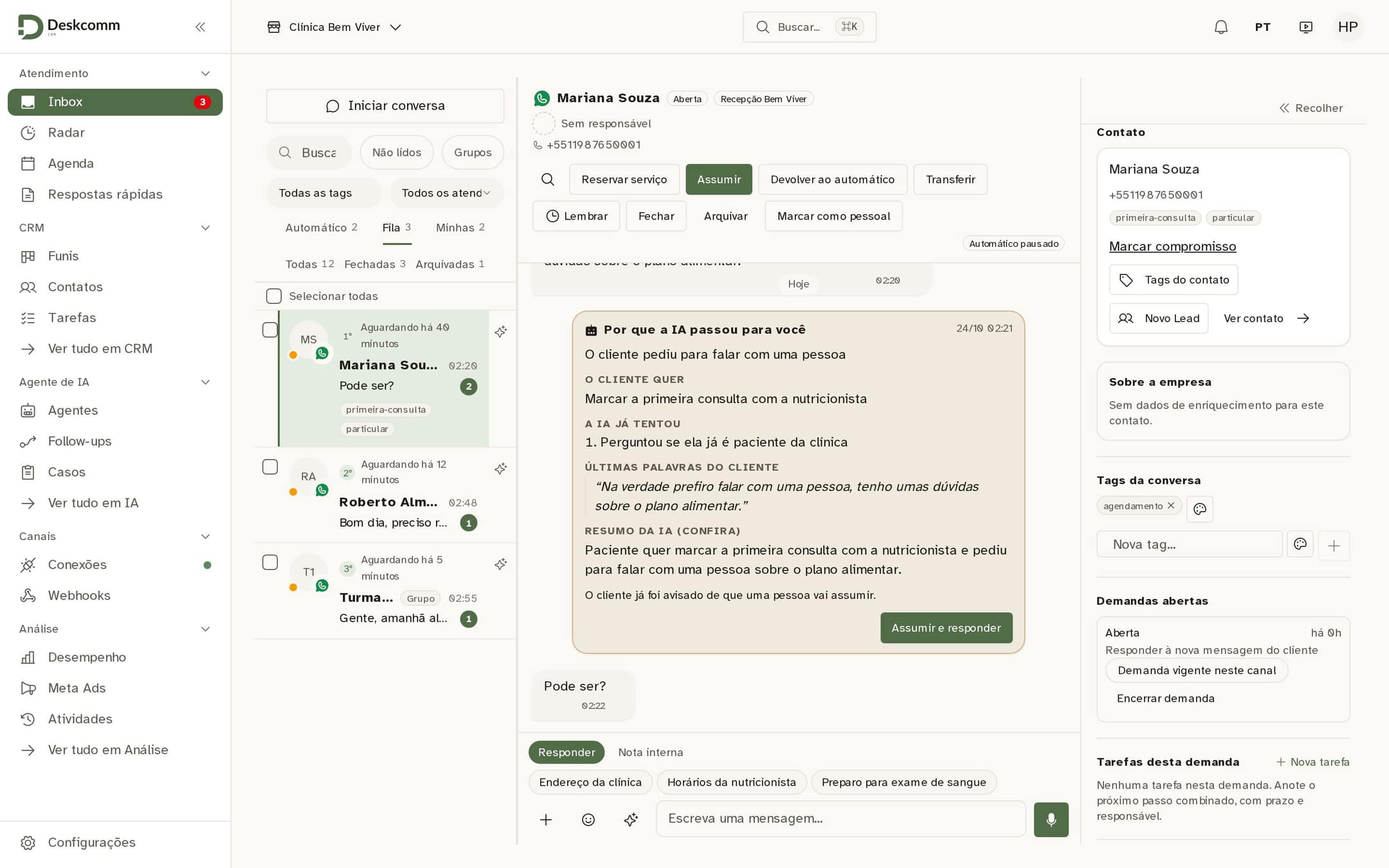The image size is (1389, 868).
Task: Click the AI sparkle icon on Mariana Souza row
Action: pos(501,332)
